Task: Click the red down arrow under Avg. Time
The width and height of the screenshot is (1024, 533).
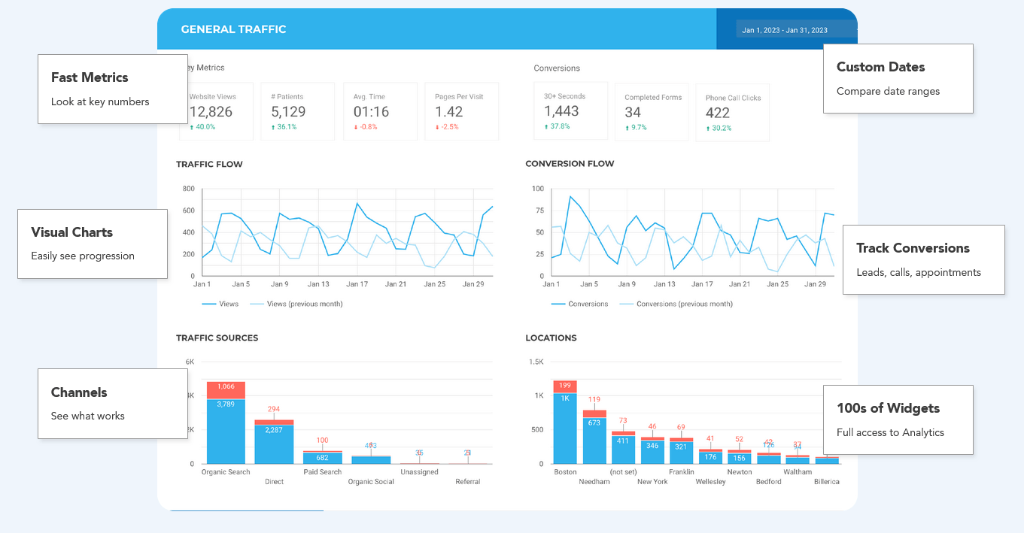Action: (x=356, y=127)
